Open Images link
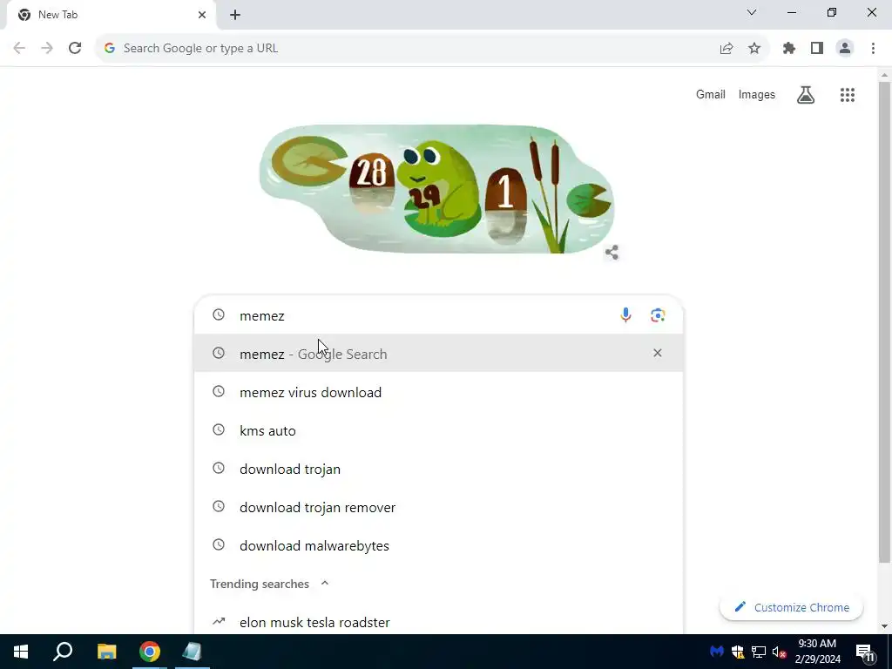This screenshot has width=892, height=669. click(757, 94)
